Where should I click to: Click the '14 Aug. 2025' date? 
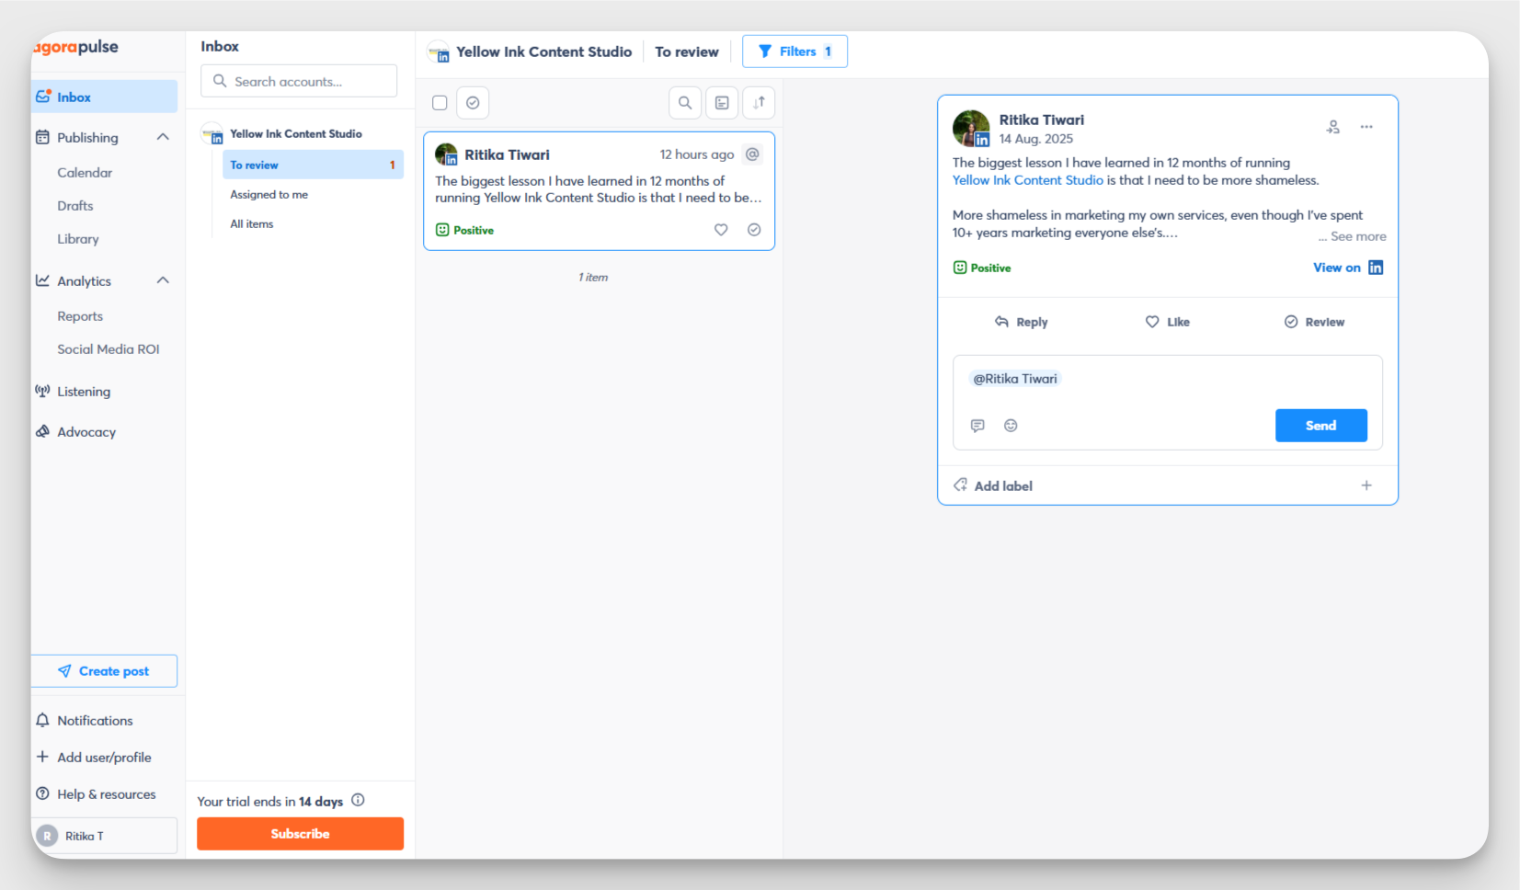1036,139
